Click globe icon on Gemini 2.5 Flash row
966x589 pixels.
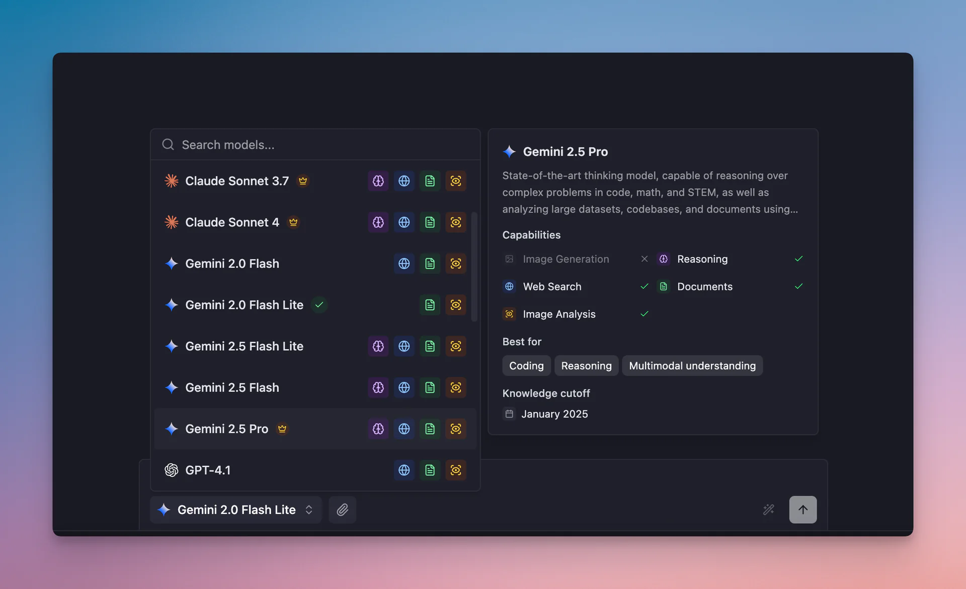[404, 387]
